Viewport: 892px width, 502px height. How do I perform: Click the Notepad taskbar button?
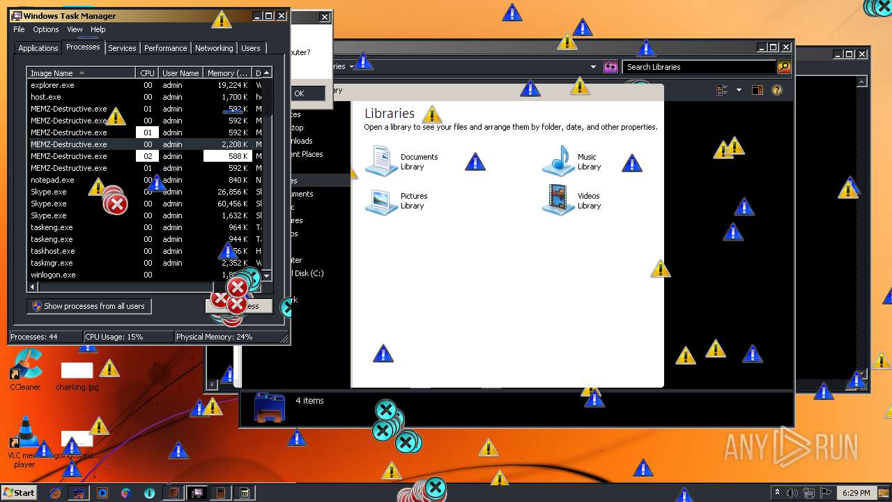(x=174, y=493)
